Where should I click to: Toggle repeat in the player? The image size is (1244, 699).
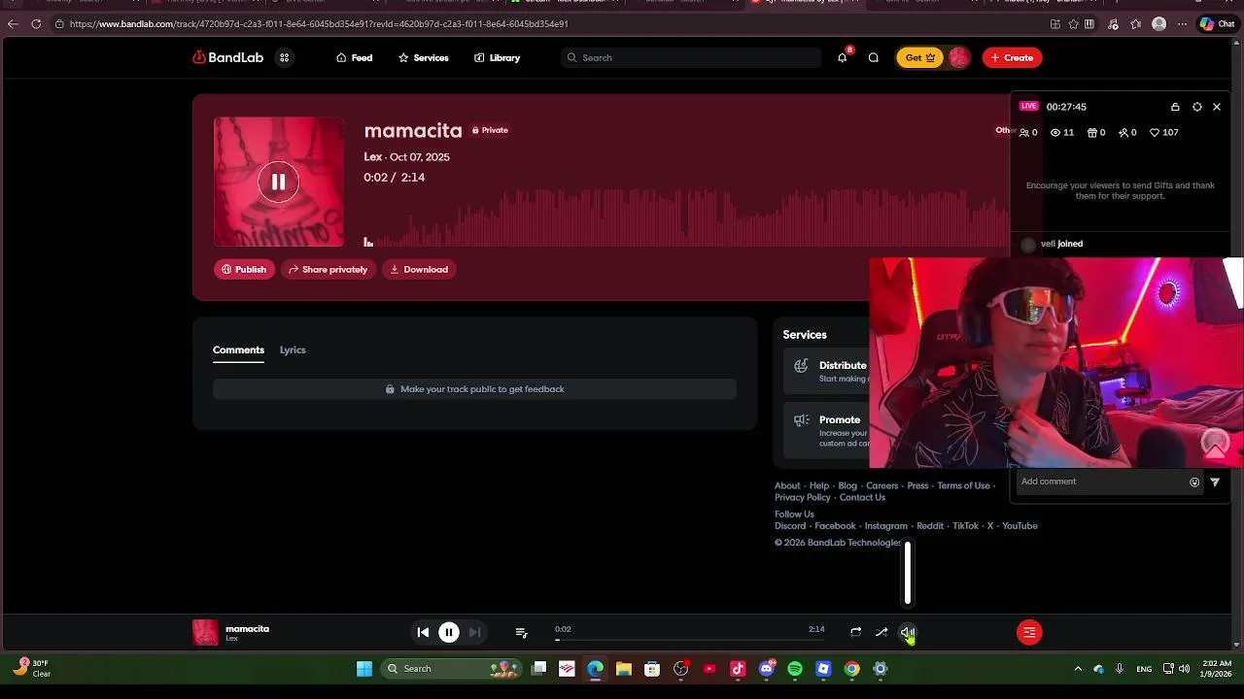click(855, 632)
